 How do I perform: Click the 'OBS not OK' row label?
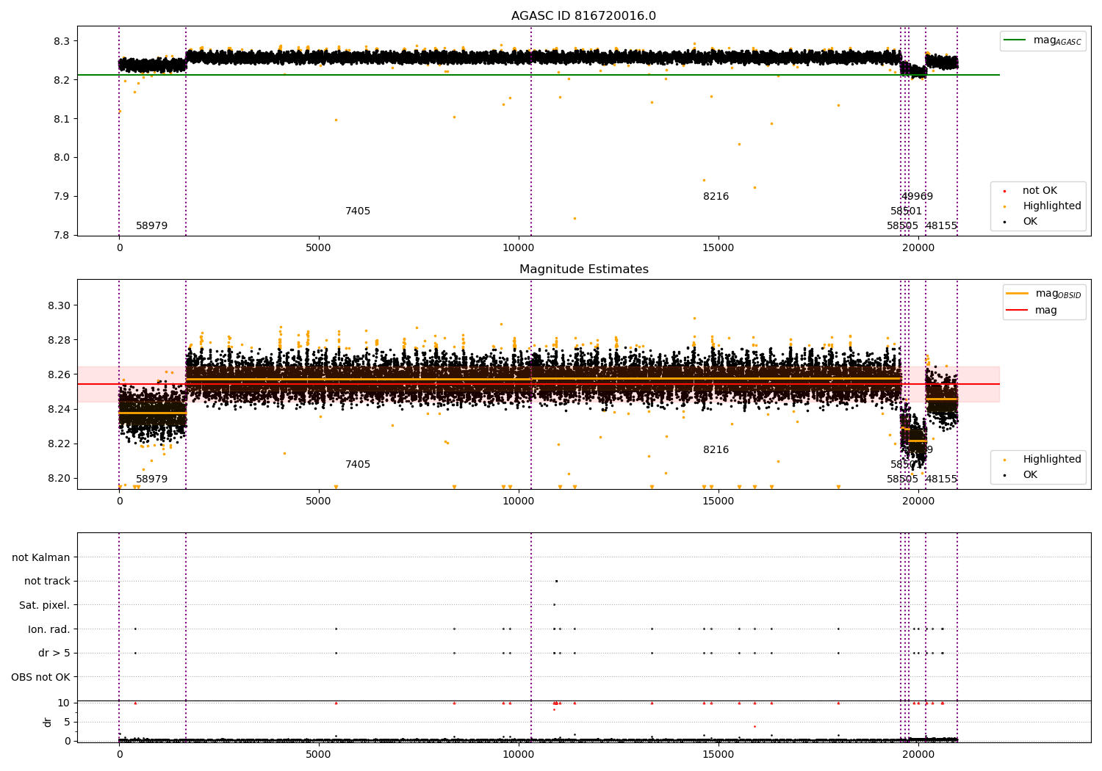click(x=40, y=678)
